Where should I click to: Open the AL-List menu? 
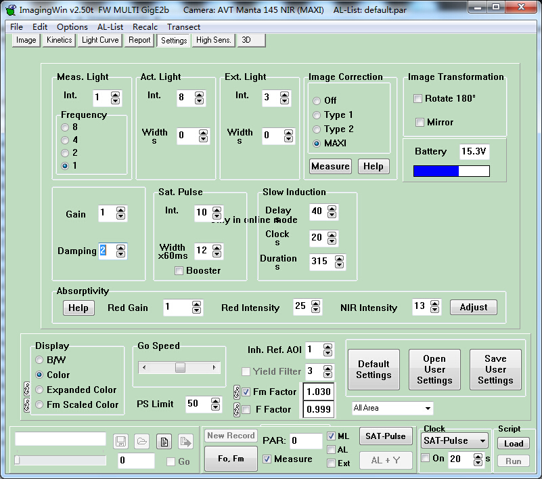coord(110,27)
